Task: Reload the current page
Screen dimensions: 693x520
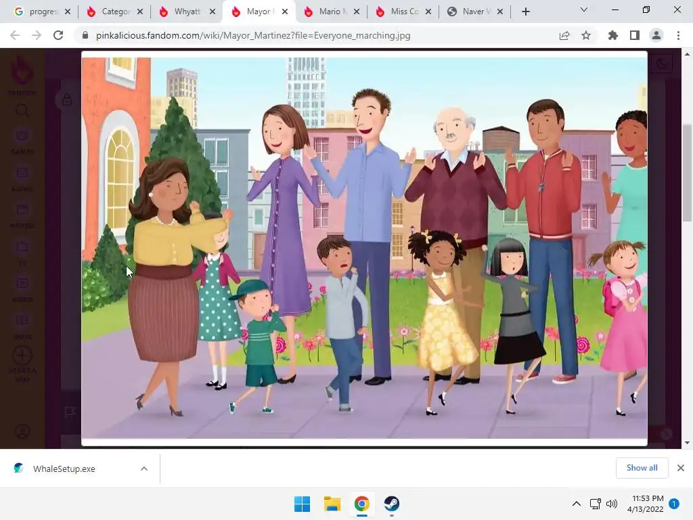Action: coord(58,35)
